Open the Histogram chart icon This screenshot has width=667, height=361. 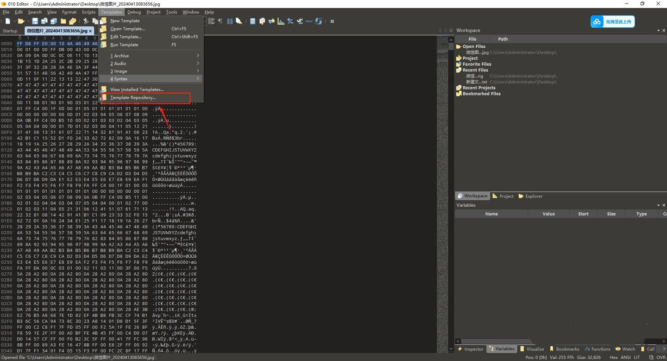[x=281, y=21]
